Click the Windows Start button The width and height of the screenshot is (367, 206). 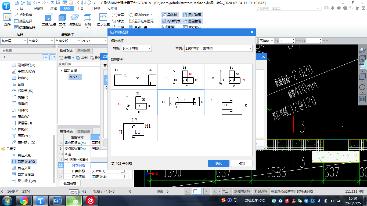point(7,200)
